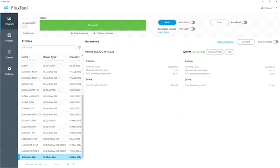Open the Program section in sidebar

[x=9, y=21]
